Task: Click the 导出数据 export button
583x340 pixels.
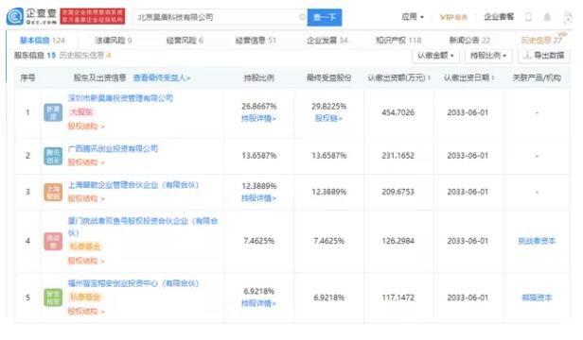Action: pos(543,56)
